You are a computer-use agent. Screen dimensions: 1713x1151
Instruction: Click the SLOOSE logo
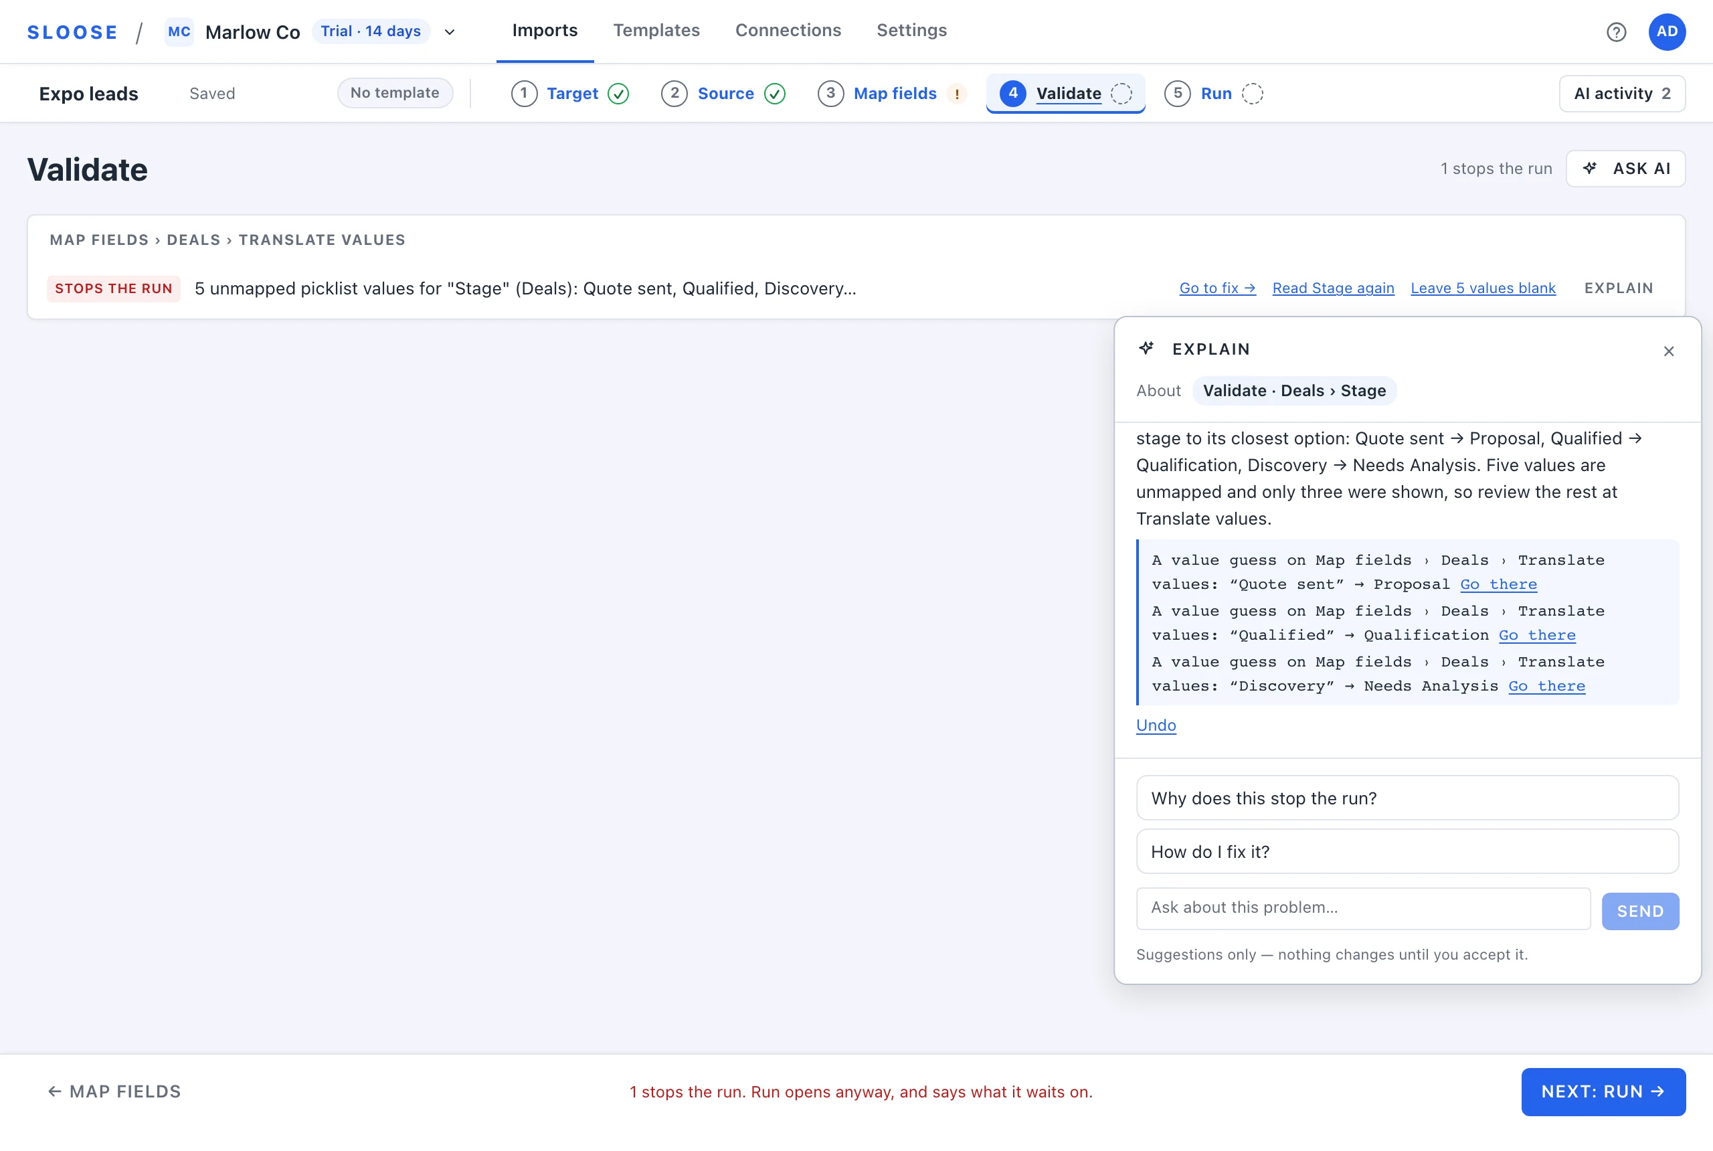(73, 32)
